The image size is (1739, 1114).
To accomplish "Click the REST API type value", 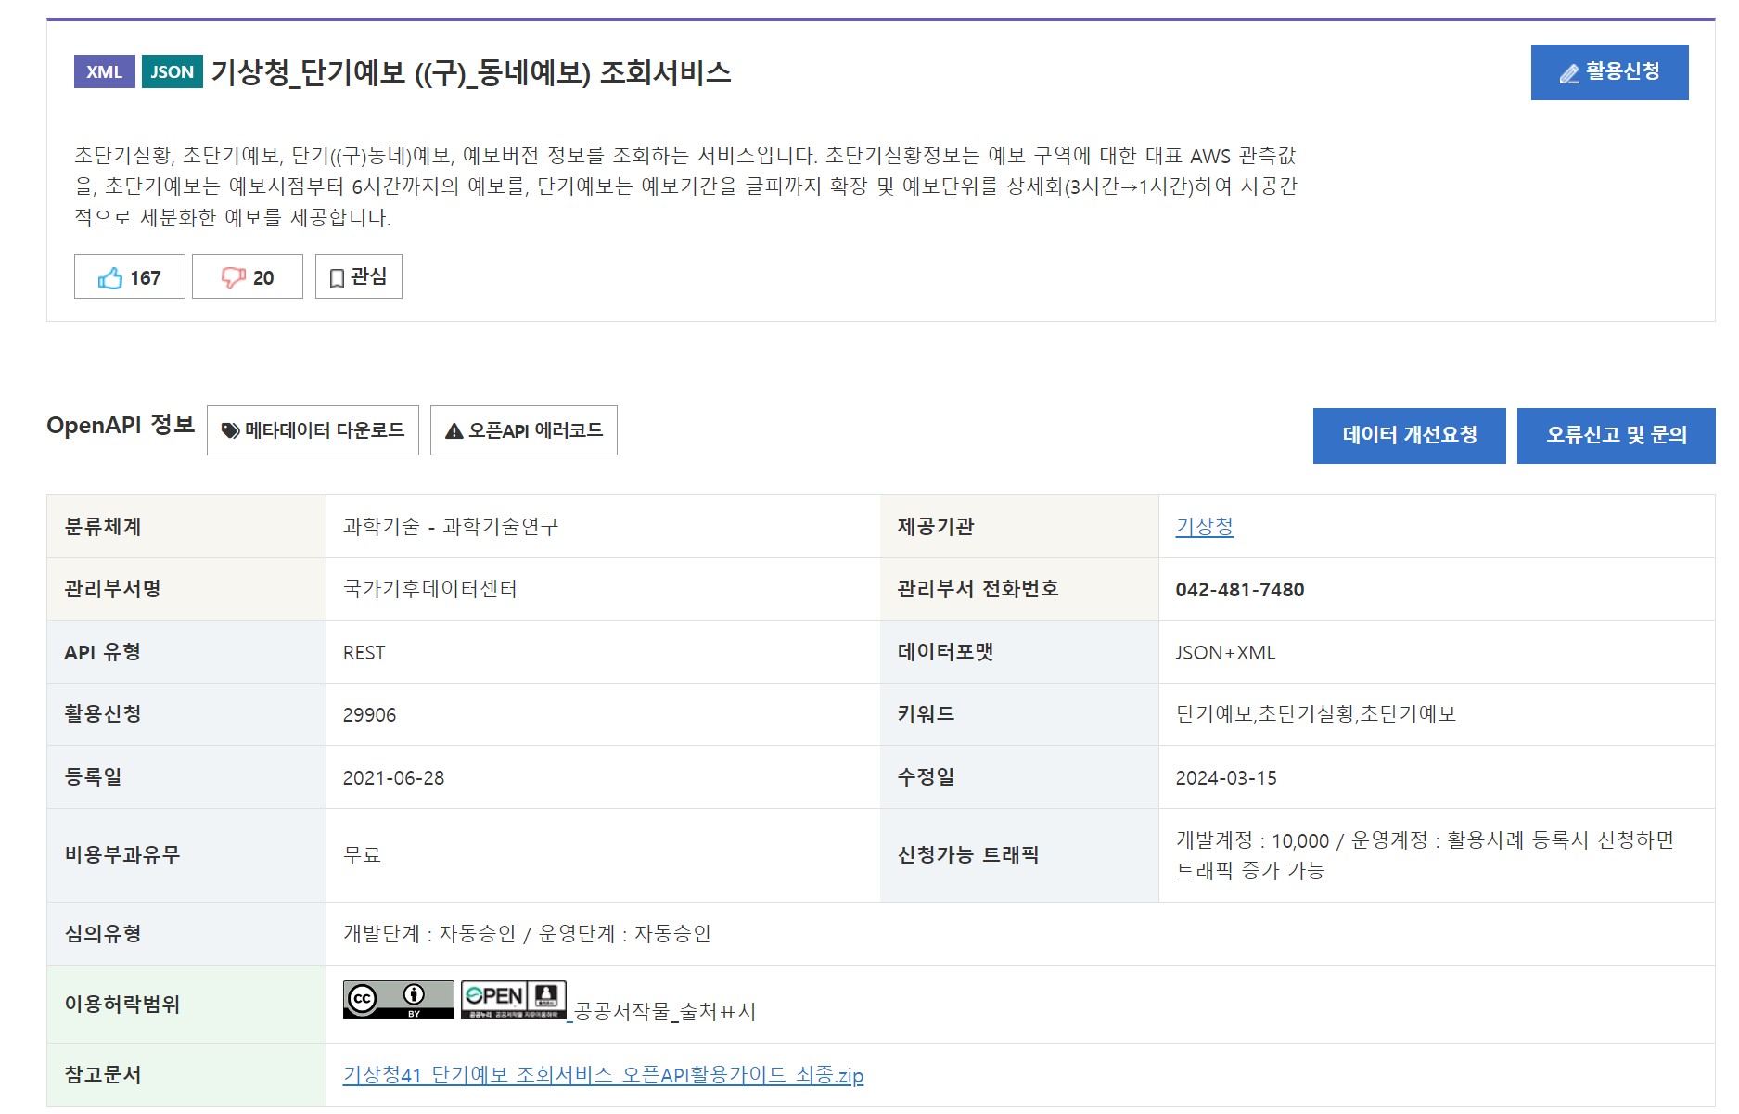I will 364,653.
